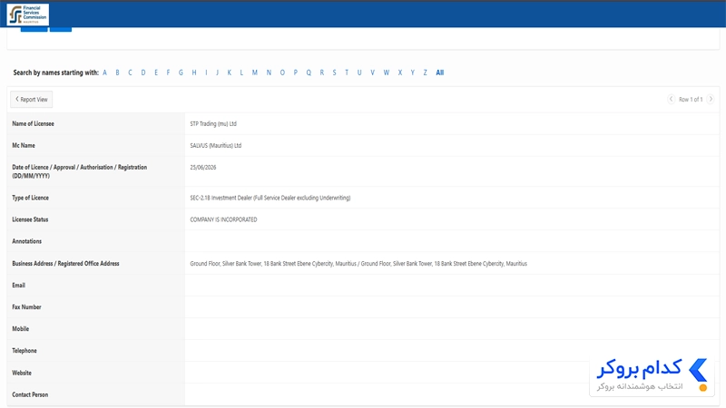The image size is (726, 408).
Task: Filter names starting with W
Action: 387,73
